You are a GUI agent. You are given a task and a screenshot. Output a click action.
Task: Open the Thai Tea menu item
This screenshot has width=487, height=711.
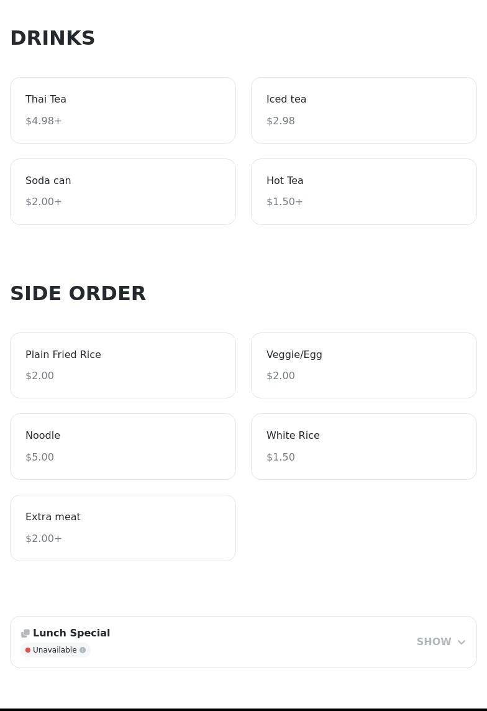(x=123, y=110)
